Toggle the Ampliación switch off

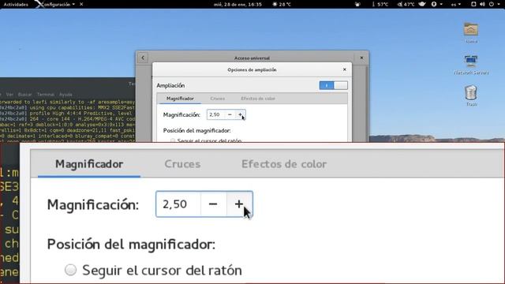tap(333, 85)
